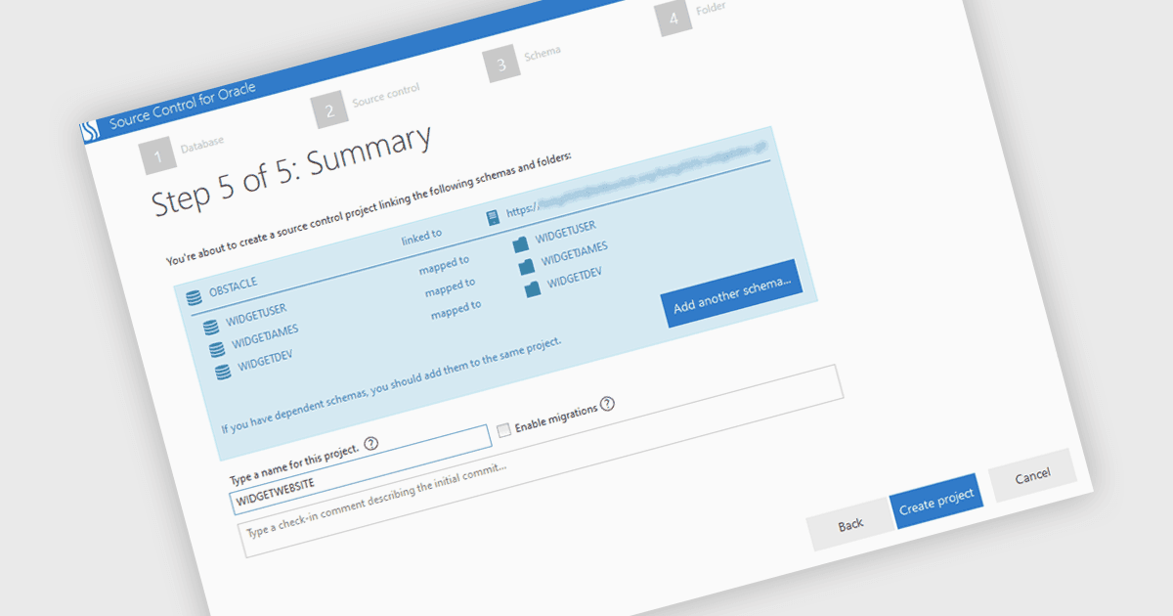Click the WIDGETUSER schema database icon

point(211,327)
